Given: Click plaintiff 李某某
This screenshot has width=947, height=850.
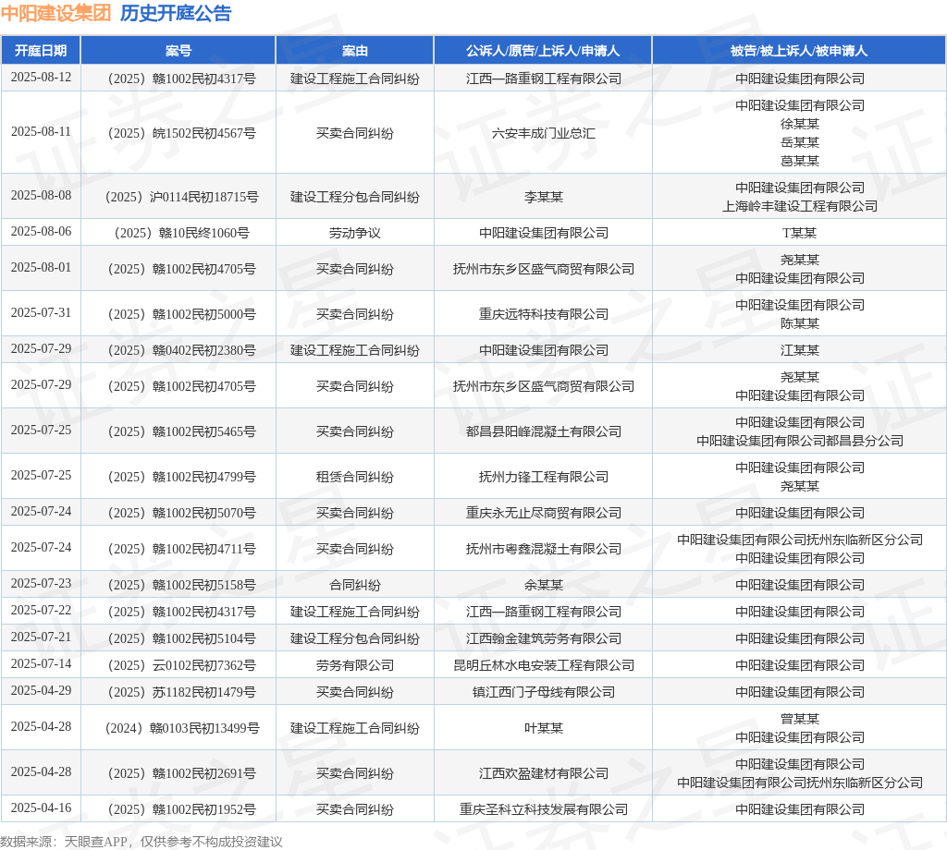Looking at the screenshot, I should tap(543, 197).
